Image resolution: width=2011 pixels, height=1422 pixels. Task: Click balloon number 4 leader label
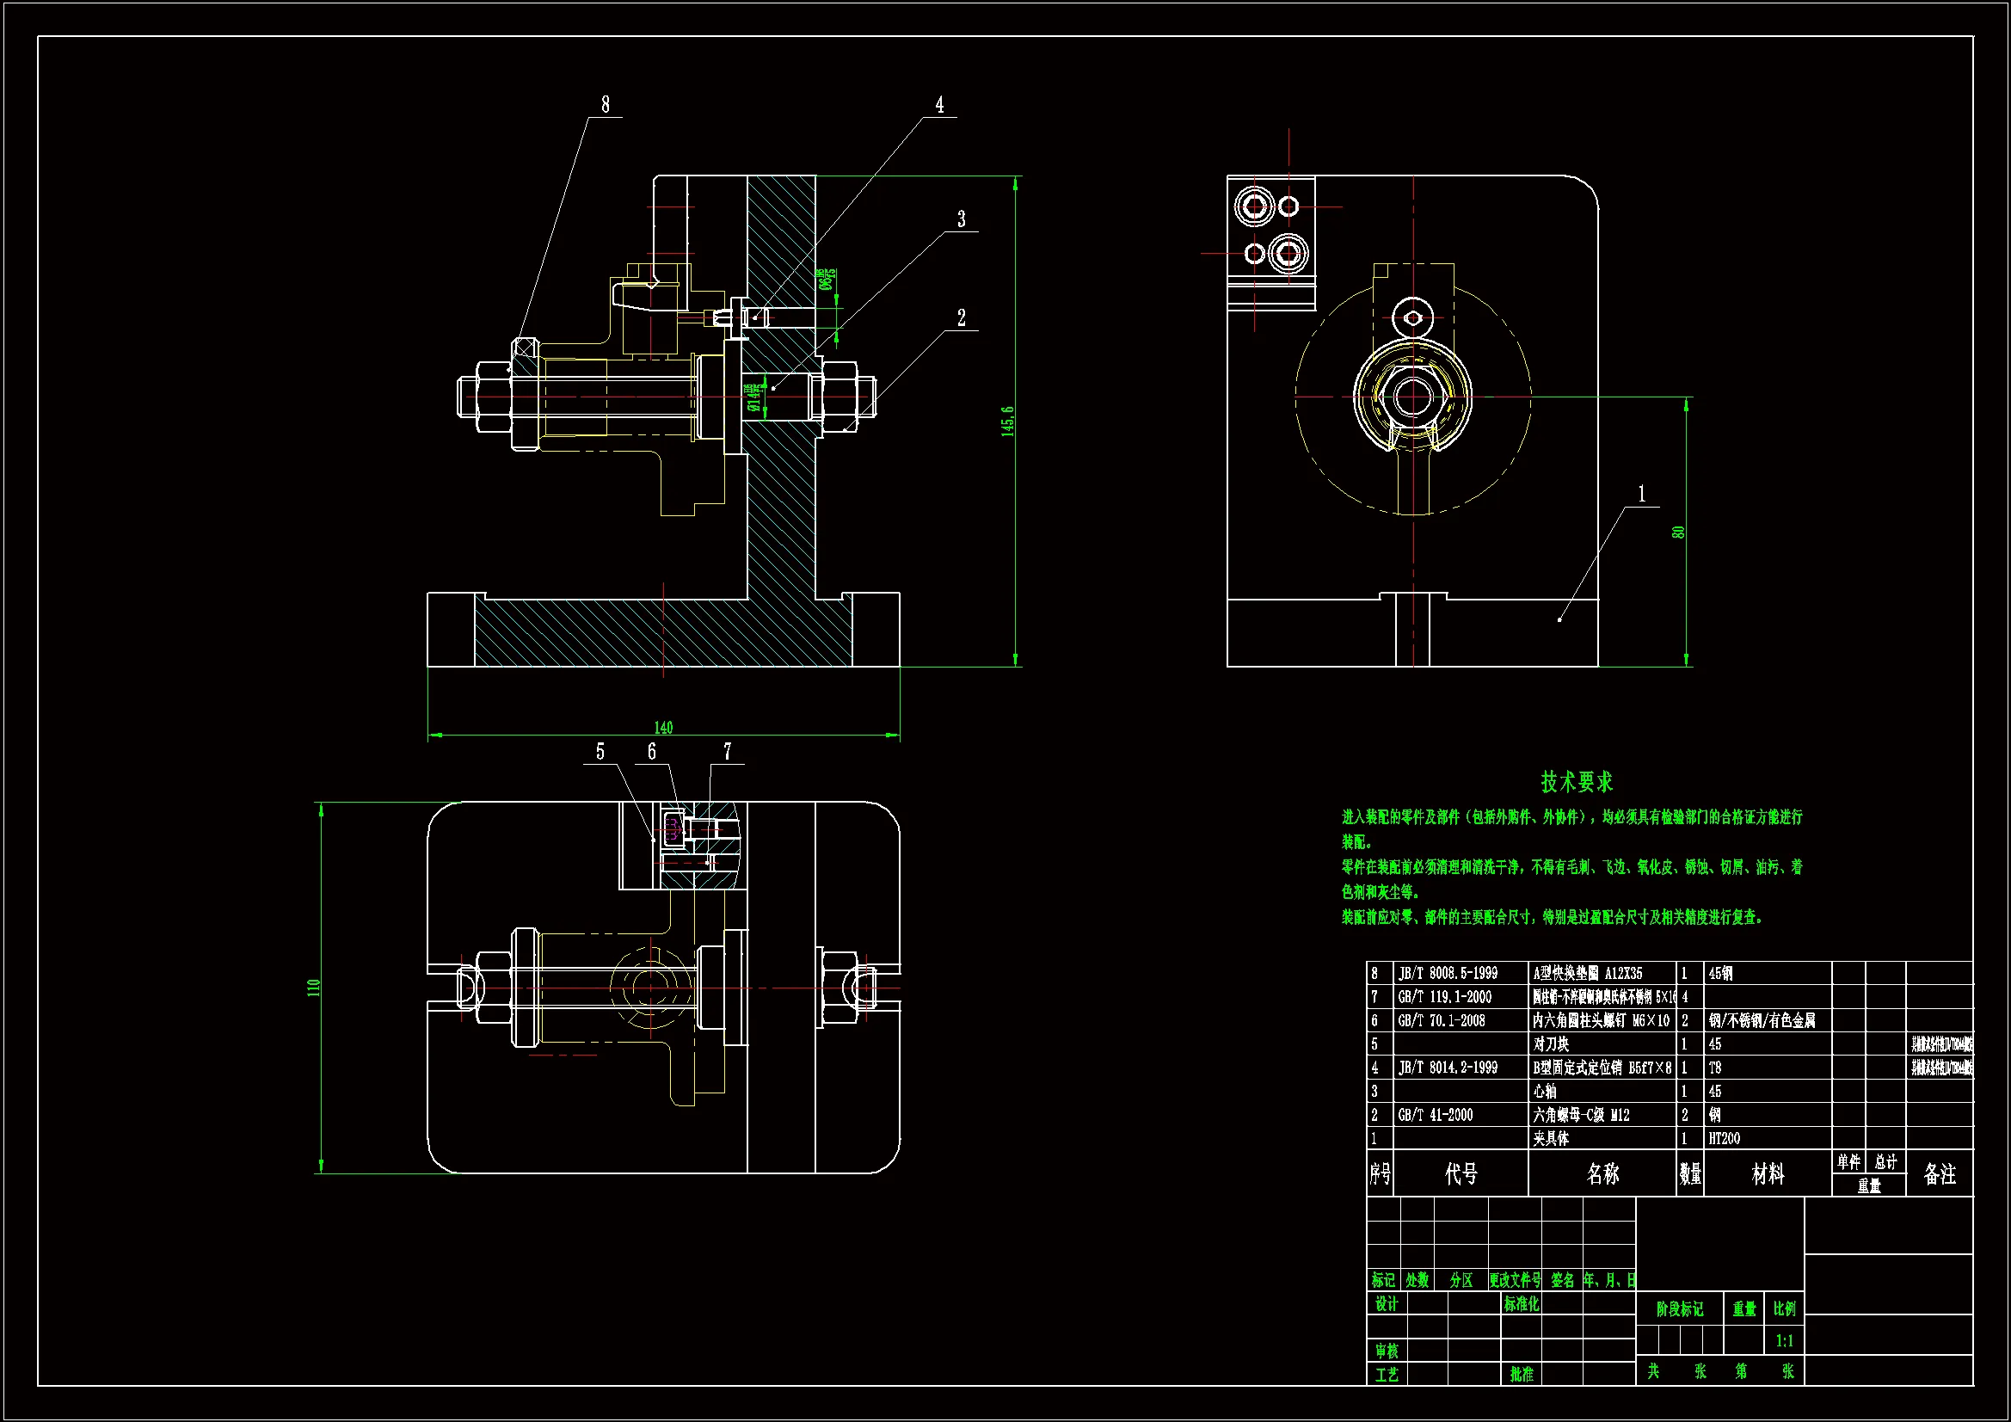coord(940,105)
